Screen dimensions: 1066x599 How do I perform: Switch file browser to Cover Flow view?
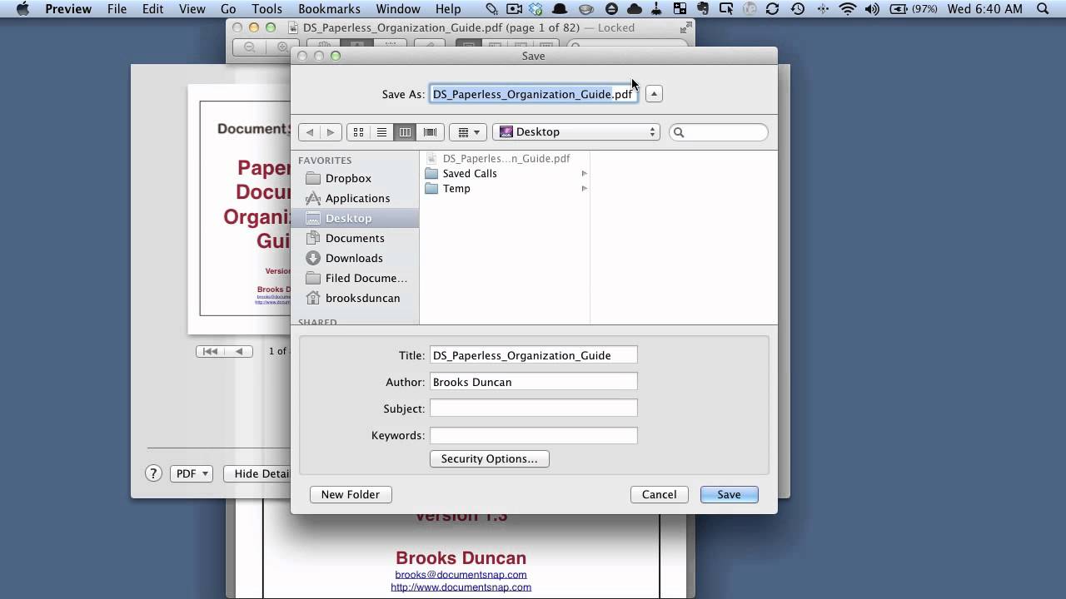tap(430, 132)
